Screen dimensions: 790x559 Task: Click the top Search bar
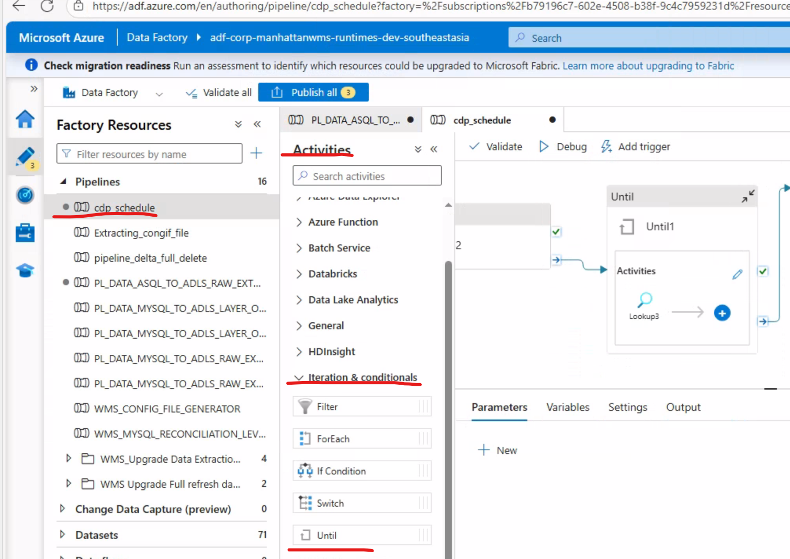click(649, 38)
